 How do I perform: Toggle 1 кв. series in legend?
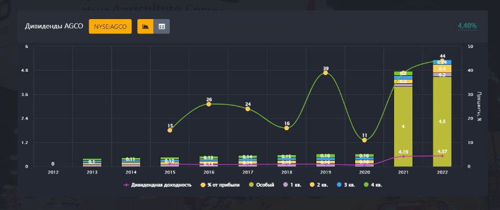[293, 185]
